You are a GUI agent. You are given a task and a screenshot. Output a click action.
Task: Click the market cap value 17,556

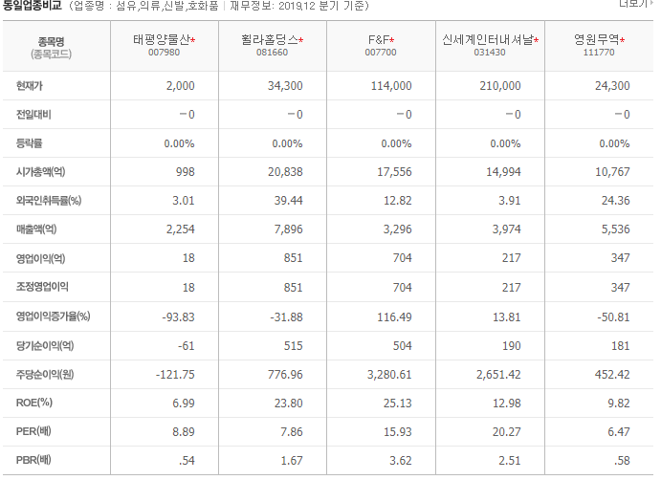click(x=394, y=172)
